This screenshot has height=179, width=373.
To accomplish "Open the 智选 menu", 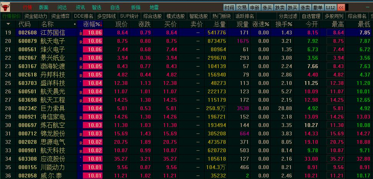I will coord(97,7).
